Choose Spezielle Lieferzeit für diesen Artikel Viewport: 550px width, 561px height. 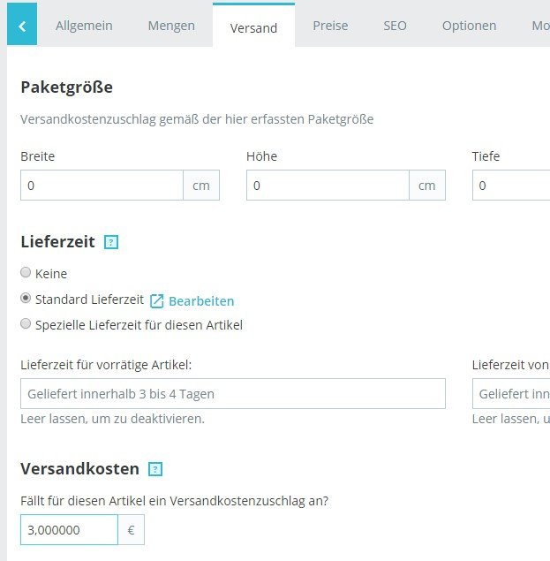pos(26,324)
